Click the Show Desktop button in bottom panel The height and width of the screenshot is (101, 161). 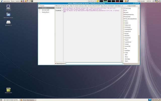(x=1, y=100)
